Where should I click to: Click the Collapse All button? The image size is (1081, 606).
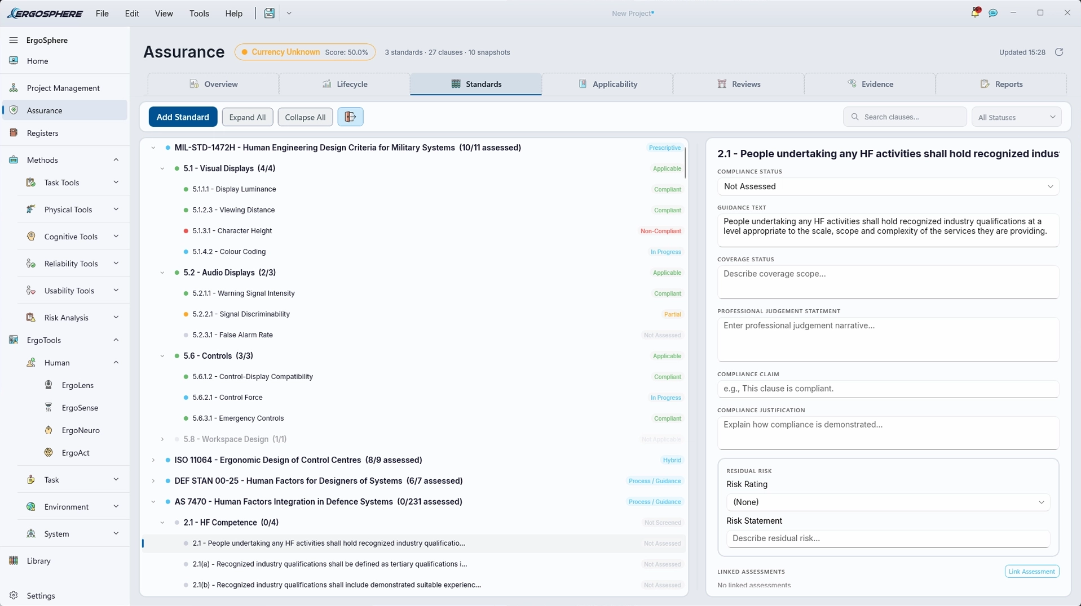[x=305, y=117]
